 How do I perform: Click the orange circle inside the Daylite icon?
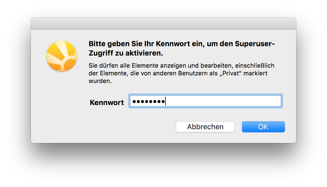[70, 65]
